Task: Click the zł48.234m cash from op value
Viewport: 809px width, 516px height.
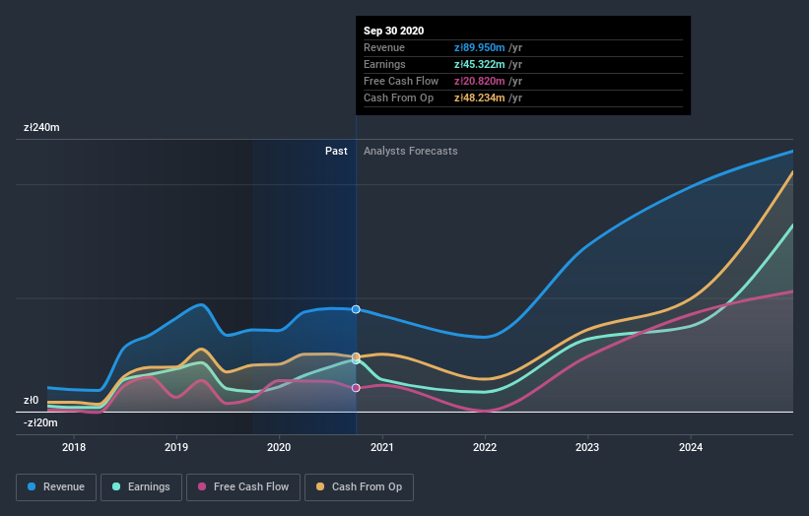Action: pyautogui.click(x=479, y=97)
